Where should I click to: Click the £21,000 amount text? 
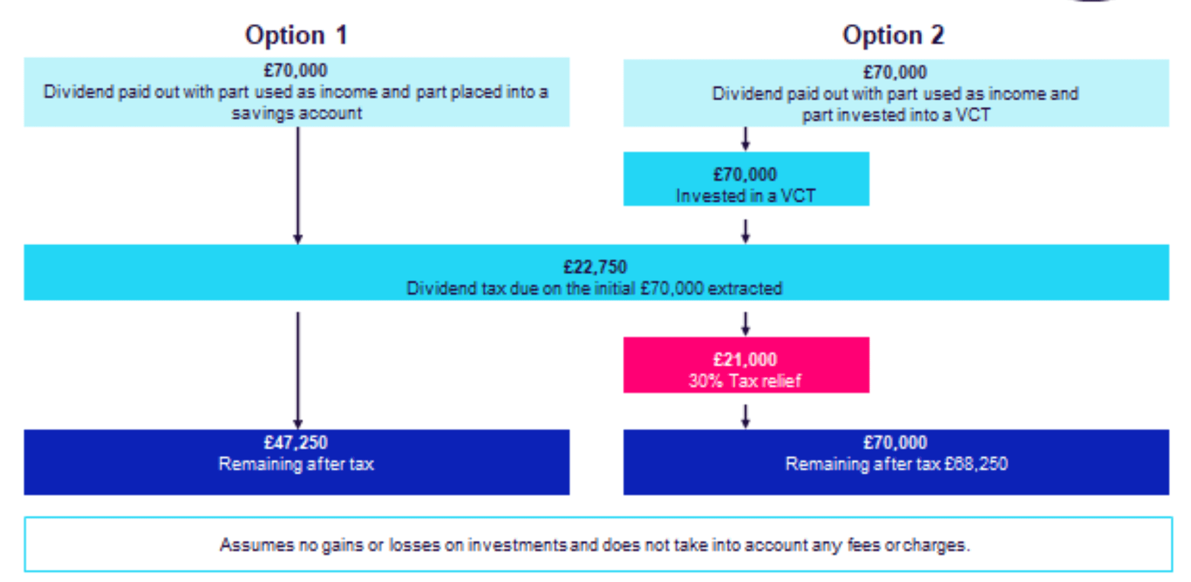coord(745,360)
